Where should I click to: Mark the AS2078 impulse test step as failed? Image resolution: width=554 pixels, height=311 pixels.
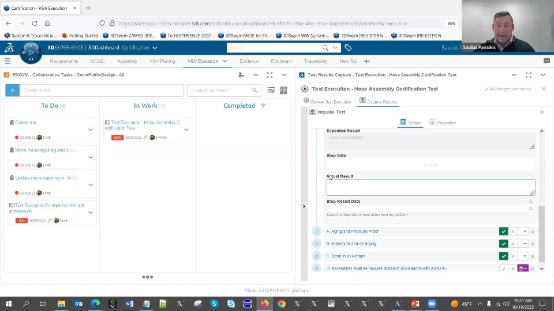click(x=513, y=268)
